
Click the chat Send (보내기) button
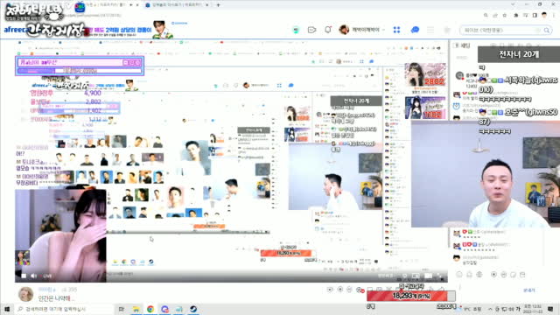tap(528, 290)
